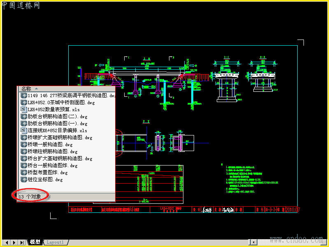Image resolution: width=329 pixels, height=247 pixels.
Task: Click the dwg icon beside 桩位坐标图.dwg
Action: click(x=24, y=179)
